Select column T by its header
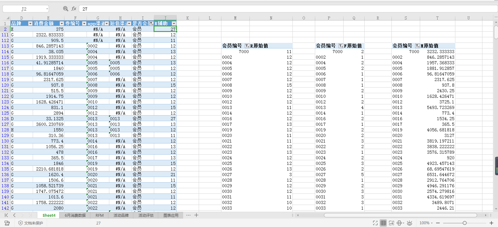This screenshot has height=227, width=498. 437,18
